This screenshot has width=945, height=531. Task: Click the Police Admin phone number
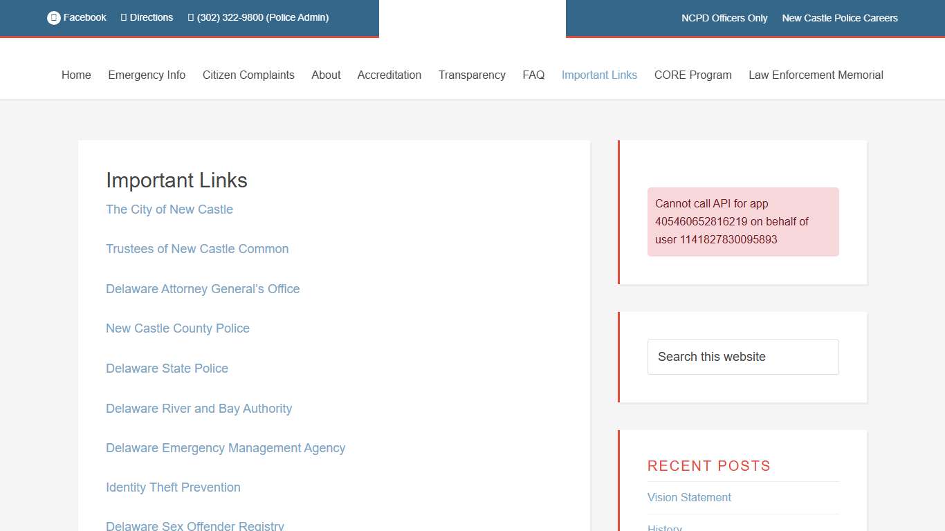coord(258,18)
